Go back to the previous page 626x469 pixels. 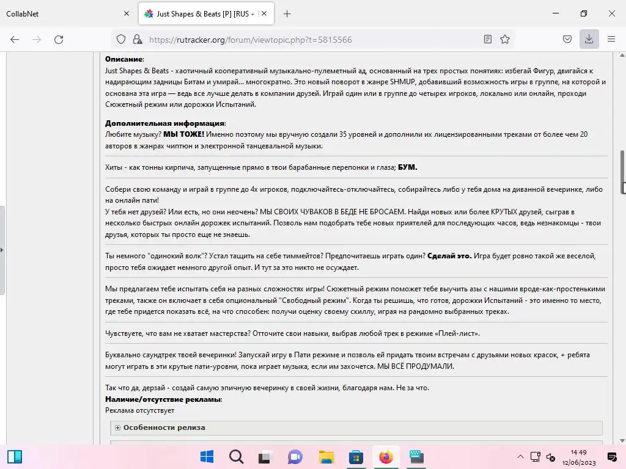pyautogui.click(x=15, y=40)
